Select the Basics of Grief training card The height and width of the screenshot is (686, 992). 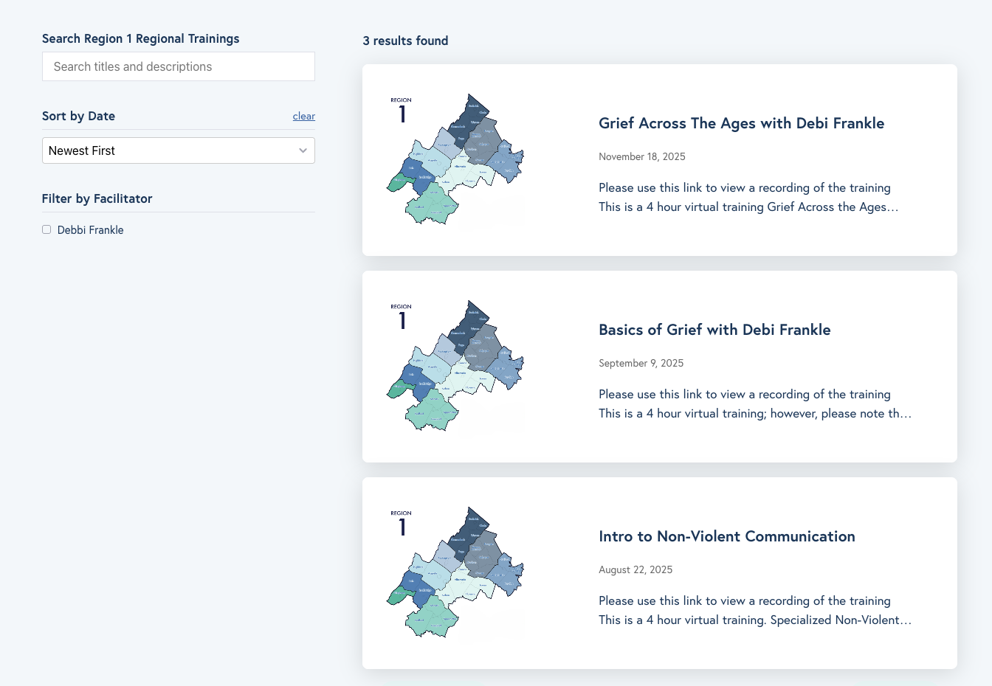(658, 366)
